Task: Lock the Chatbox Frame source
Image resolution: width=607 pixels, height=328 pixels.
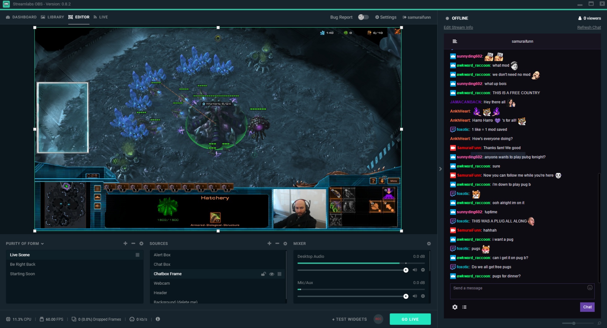Action: click(263, 274)
